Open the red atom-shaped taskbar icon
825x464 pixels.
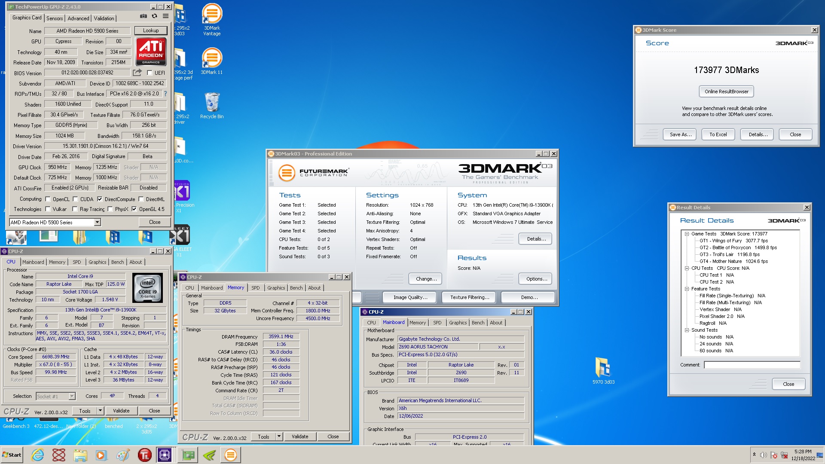pyautogui.click(x=59, y=455)
